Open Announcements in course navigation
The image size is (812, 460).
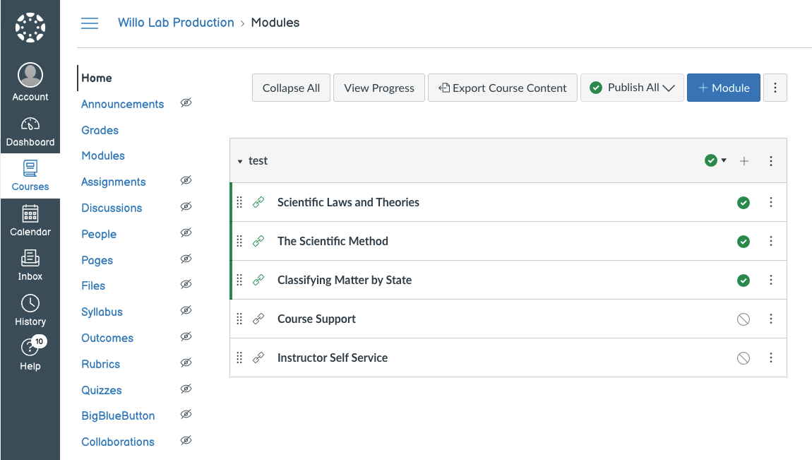pyautogui.click(x=123, y=104)
